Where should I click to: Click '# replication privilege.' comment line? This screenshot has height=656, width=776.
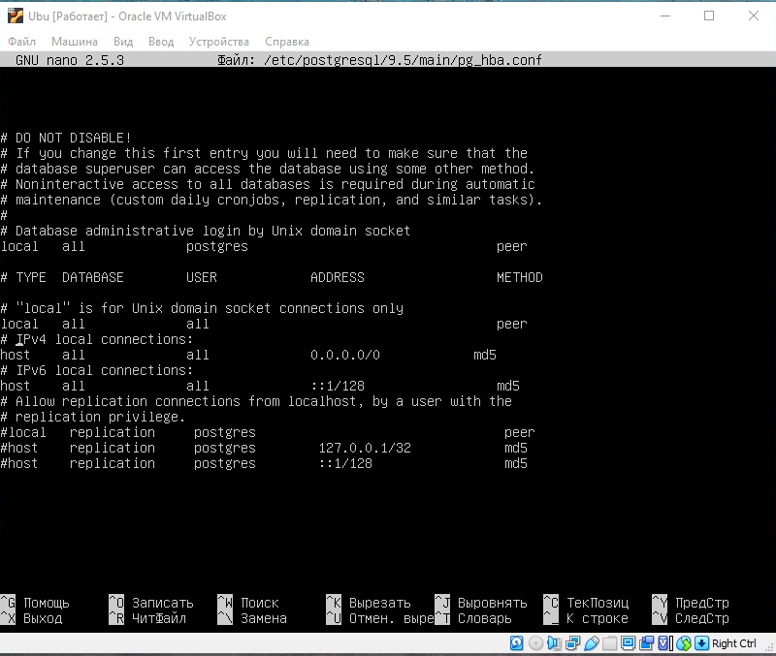[92, 417]
